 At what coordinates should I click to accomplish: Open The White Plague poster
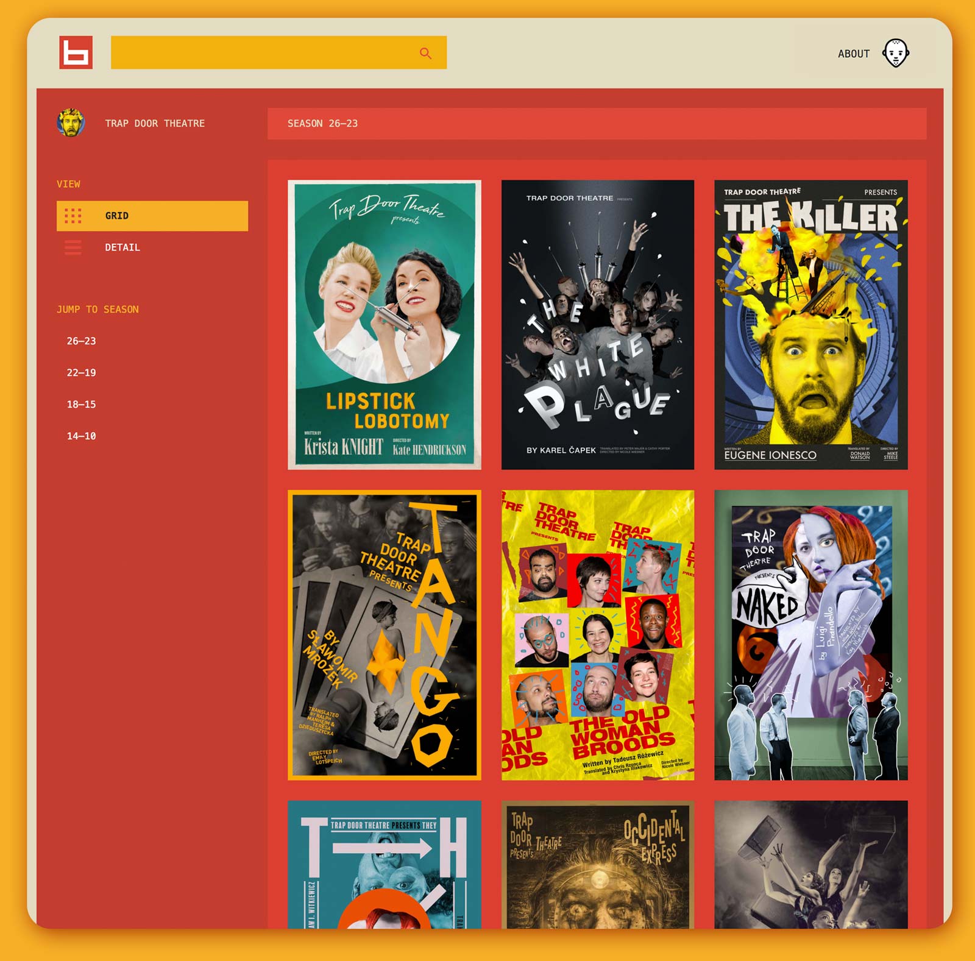click(x=598, y=325)
